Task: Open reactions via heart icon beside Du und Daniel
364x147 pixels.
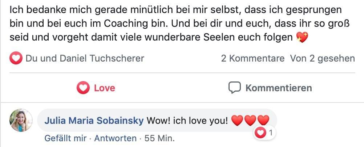Action: [16, 58]
